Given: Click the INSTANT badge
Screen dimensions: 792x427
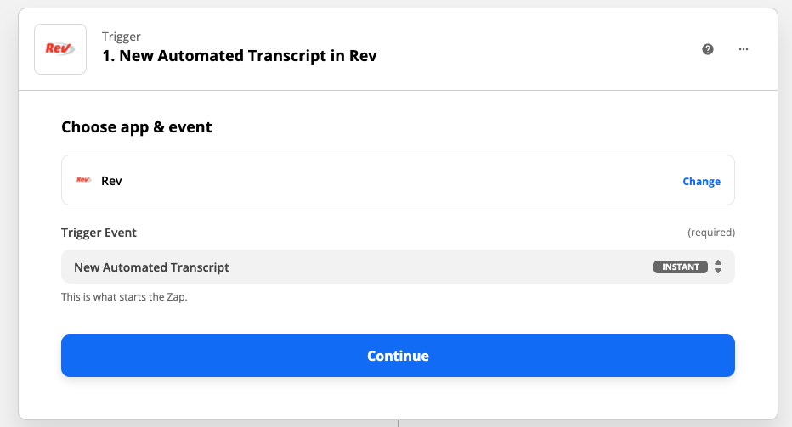Looking at the screenshot, I should pyautogui.click(x=681, y=267).
